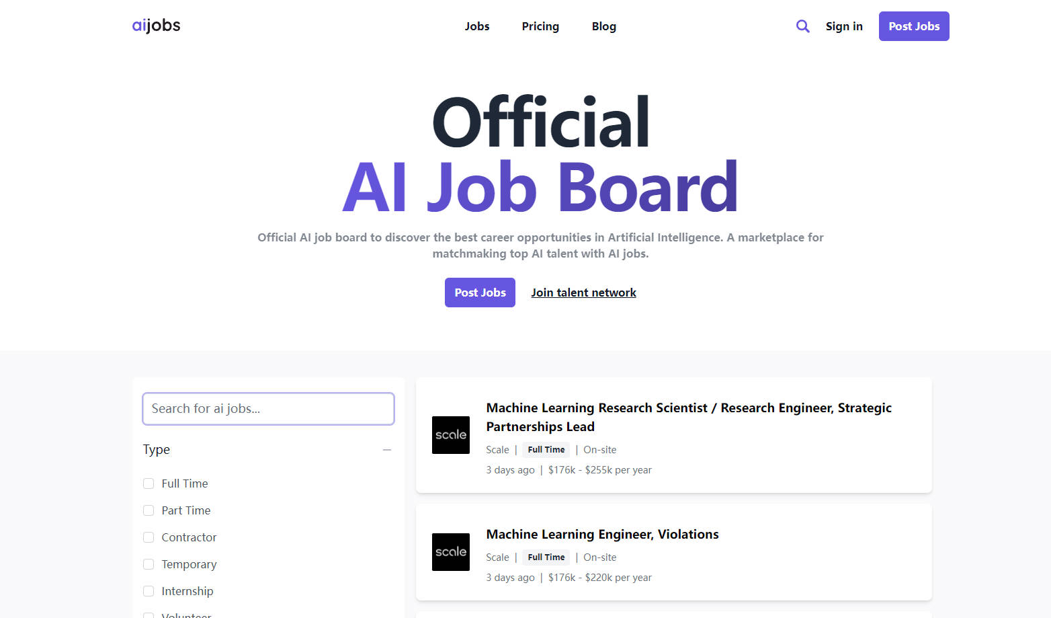
Task: Select the Contractor checkbox
Action: point(149,537)
